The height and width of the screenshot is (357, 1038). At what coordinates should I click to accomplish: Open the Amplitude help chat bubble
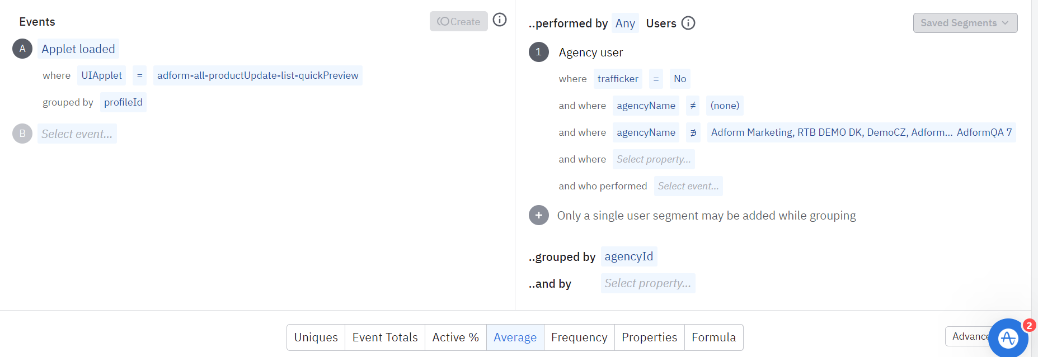click(x=1008, y=337)
